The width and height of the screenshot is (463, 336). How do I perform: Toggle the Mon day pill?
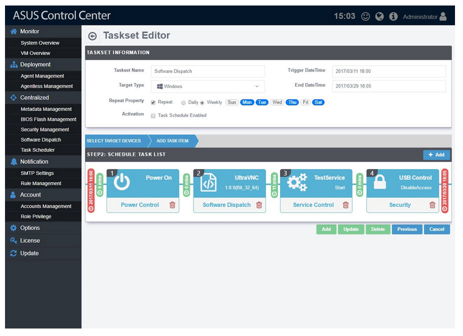coord(247,102)
